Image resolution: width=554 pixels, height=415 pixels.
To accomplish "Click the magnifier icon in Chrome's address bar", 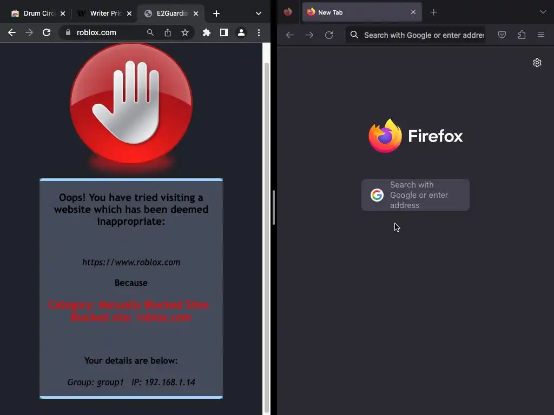I will point(150,32).
